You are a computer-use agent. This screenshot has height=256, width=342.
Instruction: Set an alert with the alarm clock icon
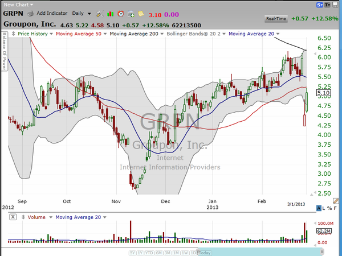tap(121, 14)
